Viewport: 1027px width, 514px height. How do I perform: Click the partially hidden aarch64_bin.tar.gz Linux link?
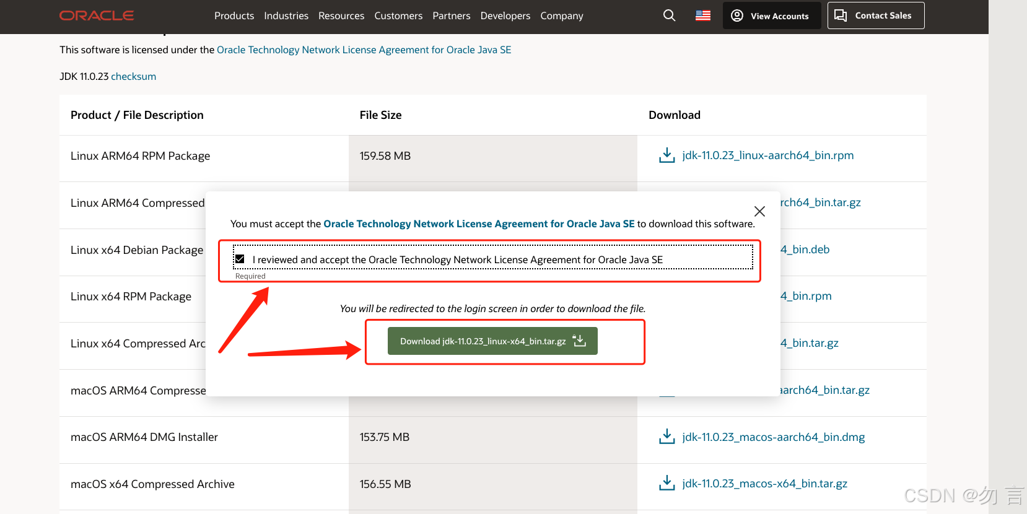point(821,203)
